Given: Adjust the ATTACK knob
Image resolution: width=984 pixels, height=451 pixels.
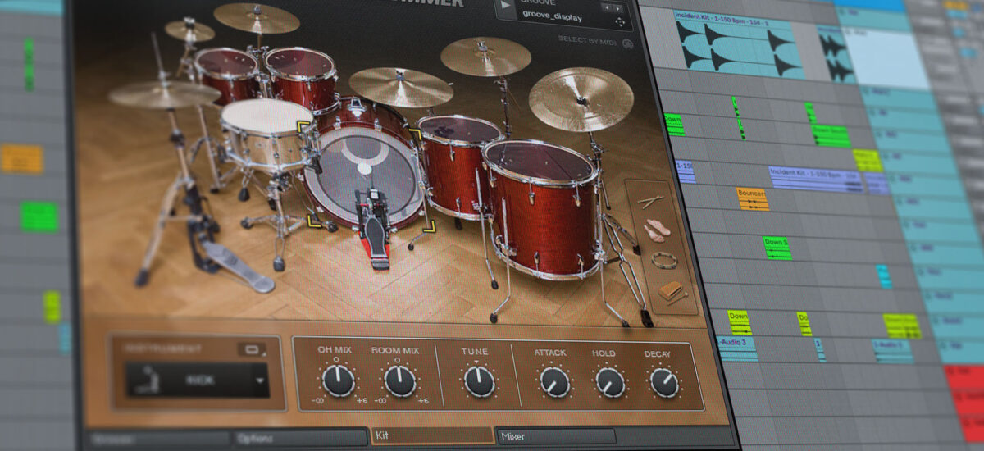Looking at the screenshot, I should coord(554,381).
